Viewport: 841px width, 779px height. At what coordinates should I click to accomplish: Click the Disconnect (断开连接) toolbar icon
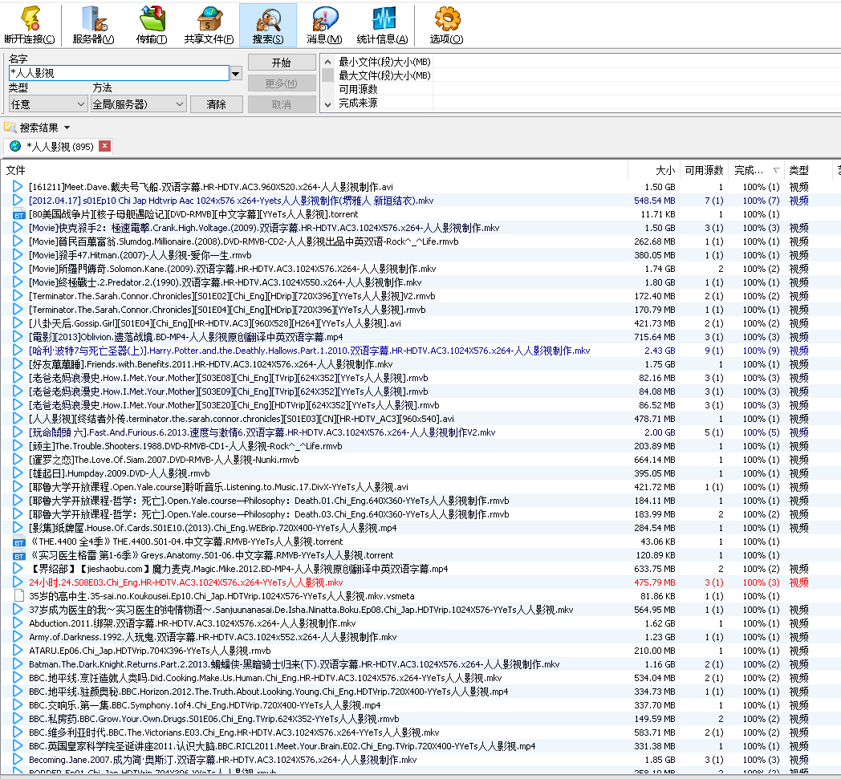(30, 24)
